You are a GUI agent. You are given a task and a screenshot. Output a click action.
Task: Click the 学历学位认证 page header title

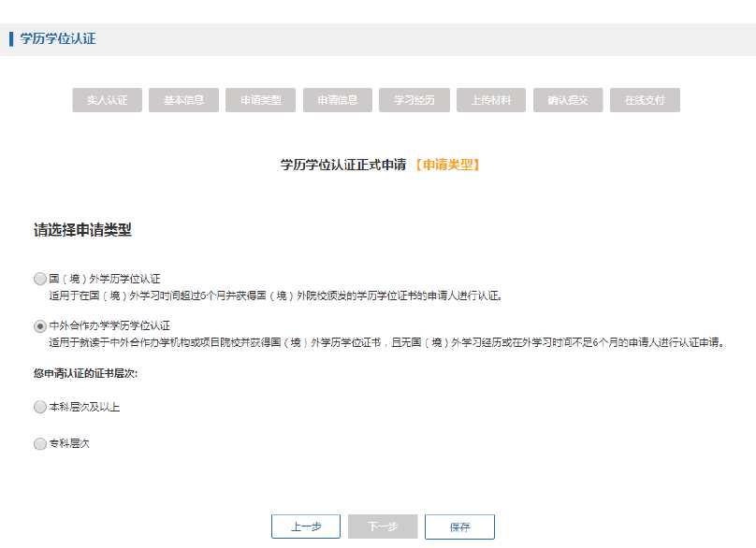click(58, 39)
